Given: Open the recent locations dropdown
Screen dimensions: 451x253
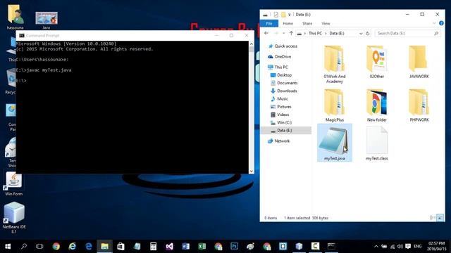Looking at the screenshot, I should [283, 34].
